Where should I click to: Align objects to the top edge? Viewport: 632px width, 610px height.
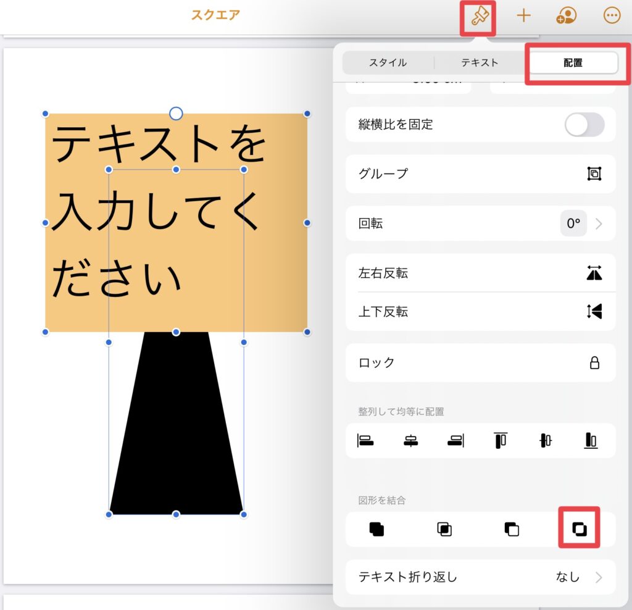(500, 440)
